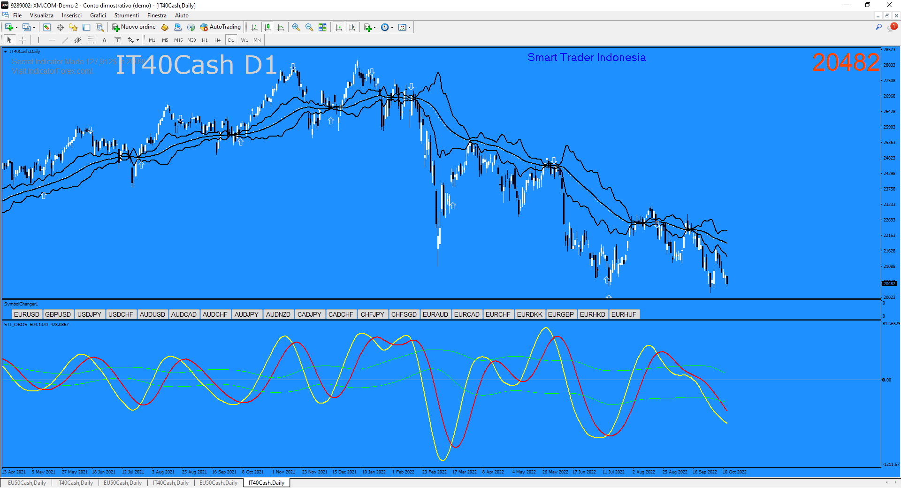Zoom in on the chart
Image resolution: width=901 pixels, height=488 pixels.
point(296,27)
